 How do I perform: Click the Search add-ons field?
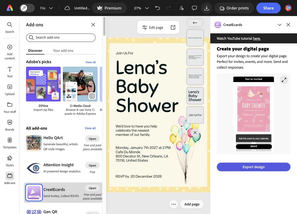(x=61, y=37)
